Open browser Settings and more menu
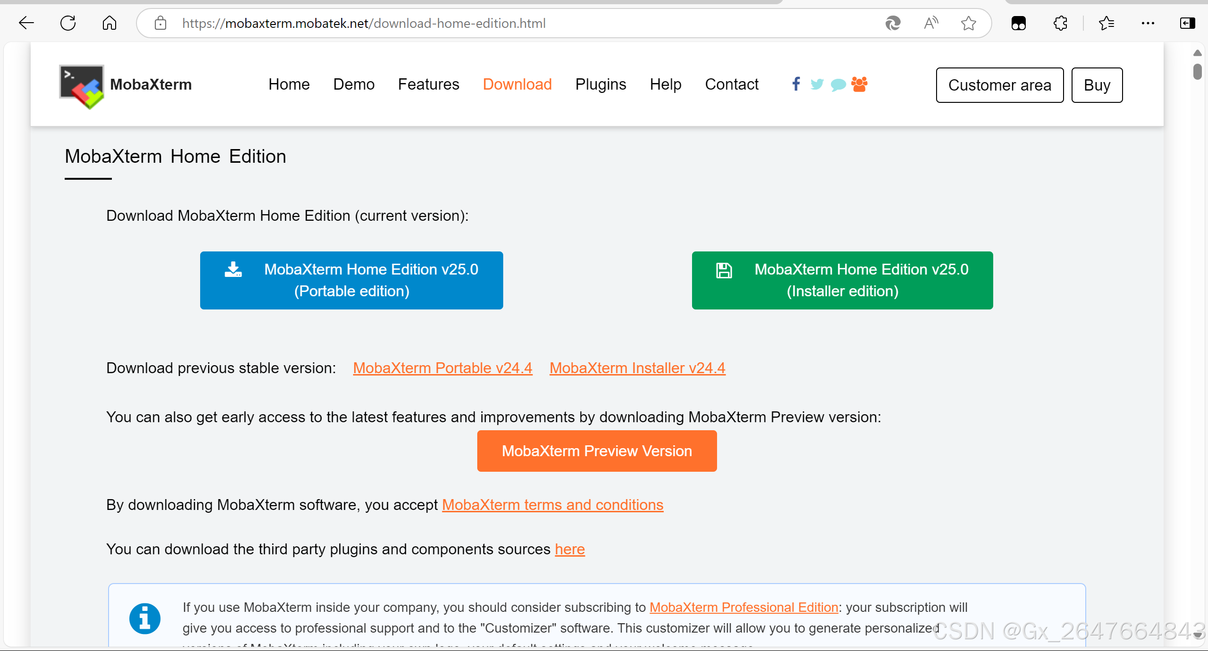This screenshot has height=651, width=1208. point(1148,23)
